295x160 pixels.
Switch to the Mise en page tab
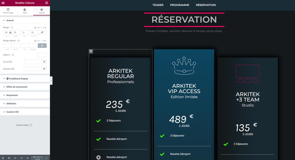[8, 11]
